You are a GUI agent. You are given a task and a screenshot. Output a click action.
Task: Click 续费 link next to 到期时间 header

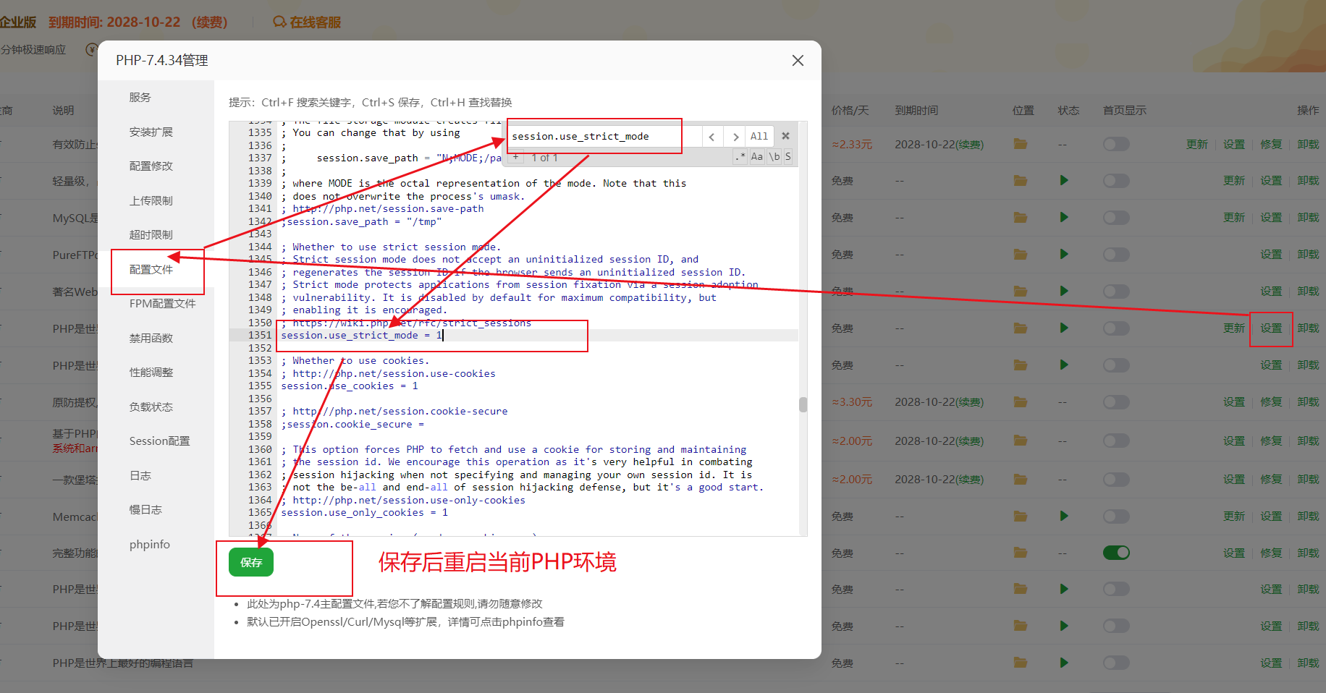point(210,22)
